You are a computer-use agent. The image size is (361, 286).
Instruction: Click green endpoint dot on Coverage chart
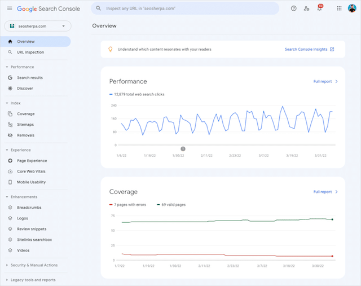click(x=332, y=219)
